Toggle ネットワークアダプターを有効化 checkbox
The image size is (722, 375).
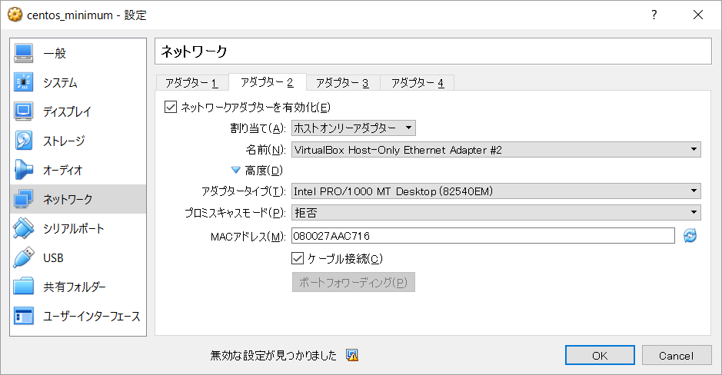[x=171, y=108]
